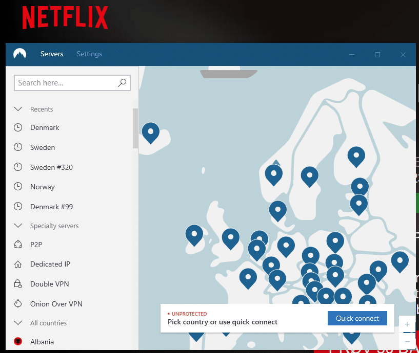This screenshot has width=419, height=353.
Task: Click the Latvia map pin
Action: tap(359, 205)
